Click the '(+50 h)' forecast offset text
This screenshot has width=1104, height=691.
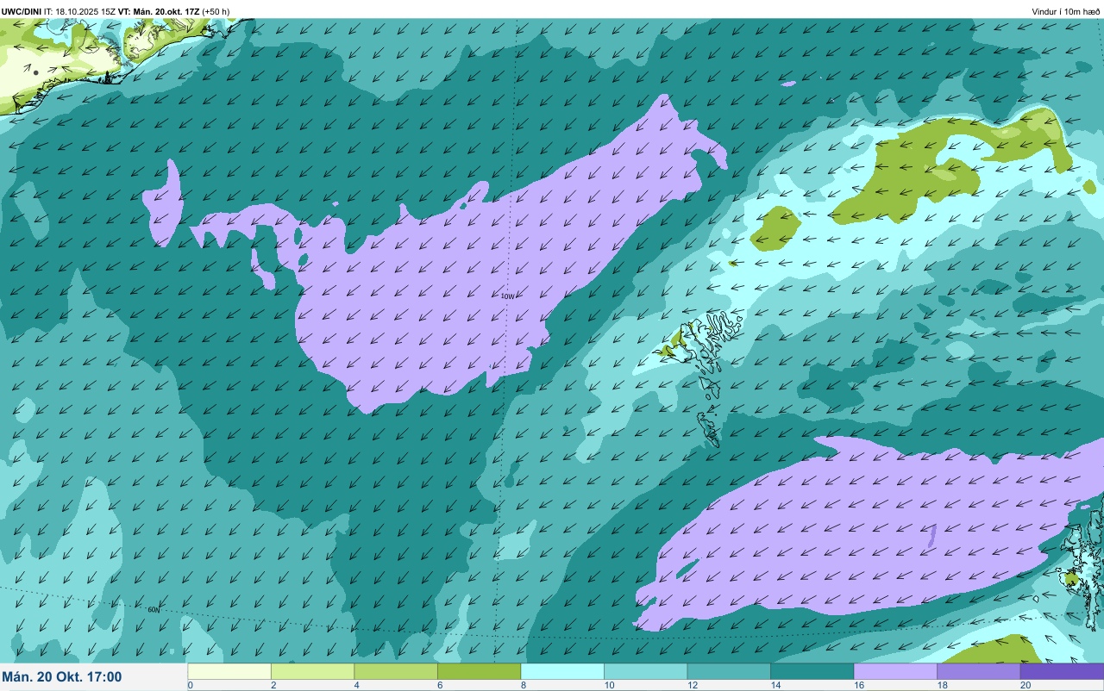pyautogui.click(x=216, y=11)
